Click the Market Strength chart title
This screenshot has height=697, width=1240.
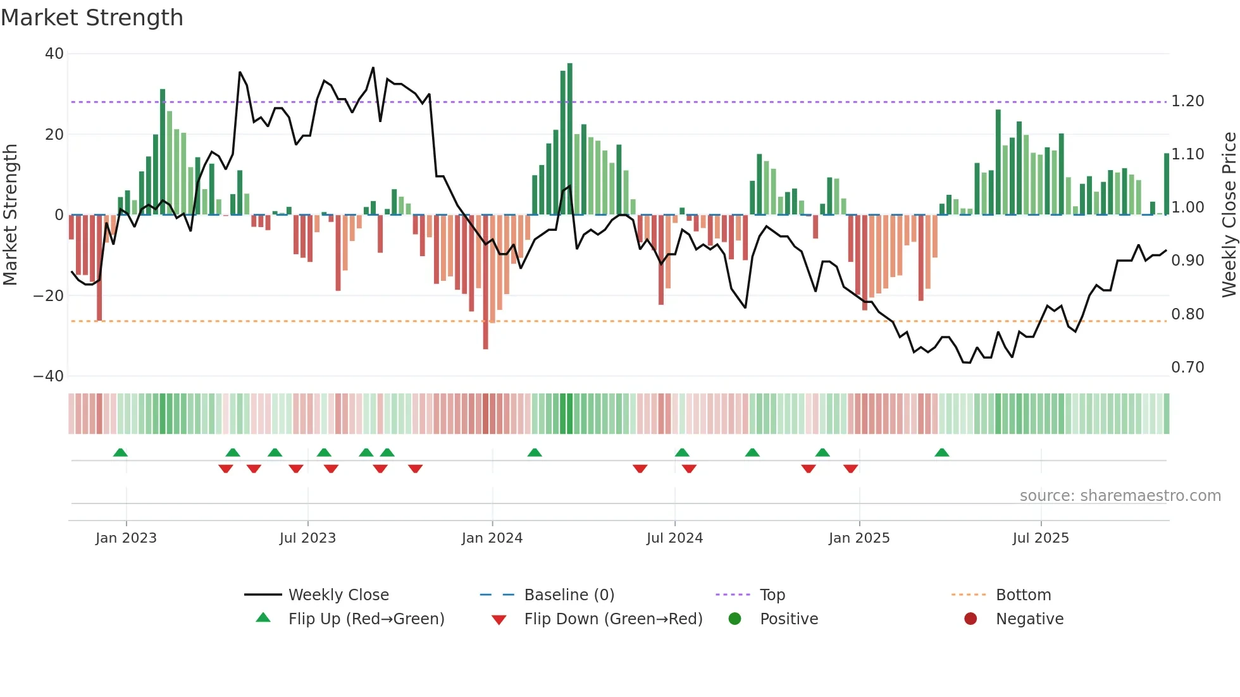coord(92,17)
